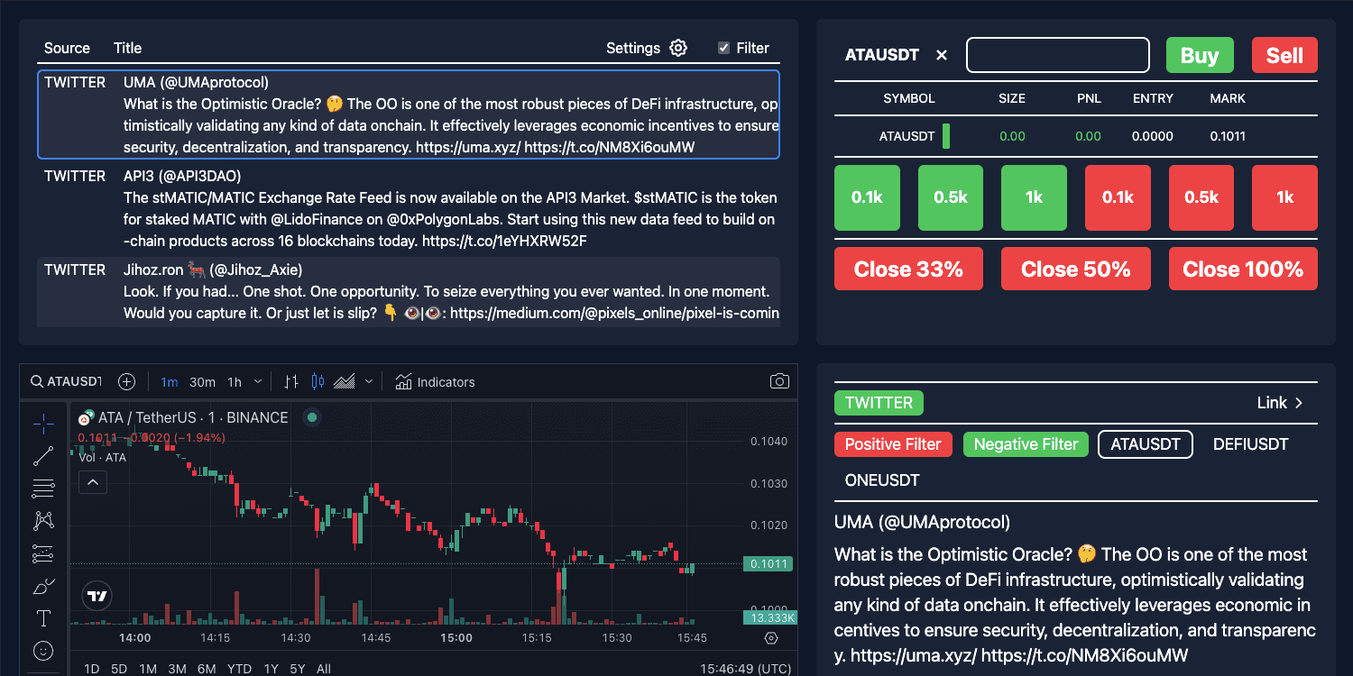
Task: Buy 0.1k with the green button
Action: [867, 197]
